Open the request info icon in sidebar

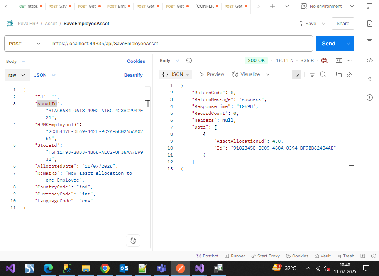(x=369, y=98)
